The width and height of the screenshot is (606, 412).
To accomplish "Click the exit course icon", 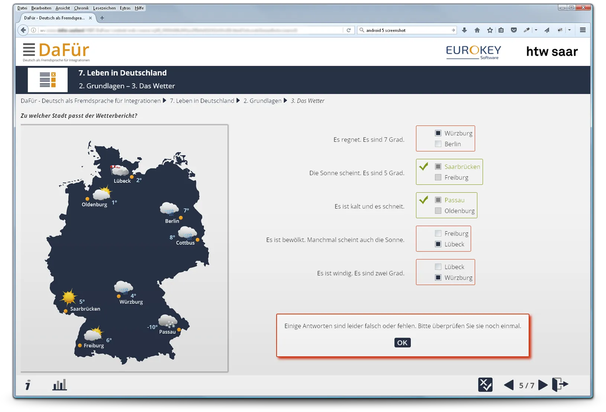I will 560,385.
